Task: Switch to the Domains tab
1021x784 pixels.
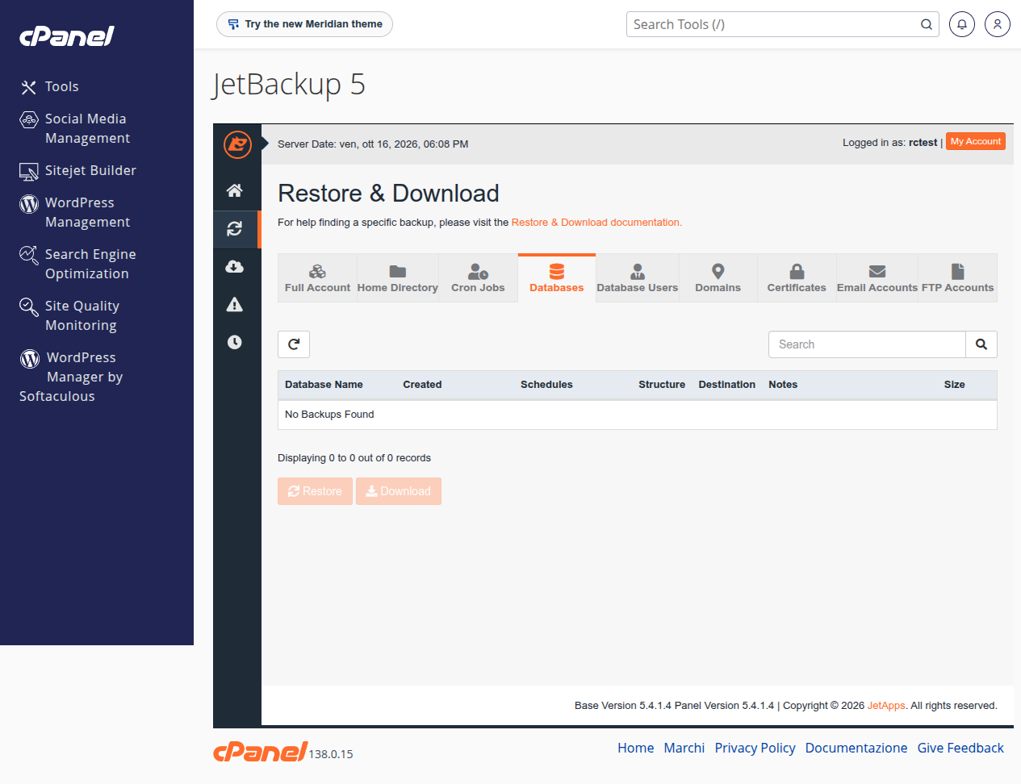Action: (x=718, y=278)
